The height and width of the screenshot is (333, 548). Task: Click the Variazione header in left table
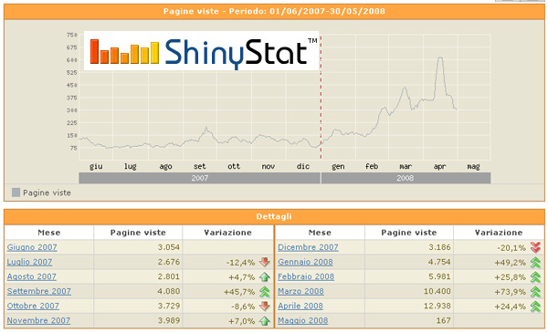pyautogui.click(x=227, y=233)
